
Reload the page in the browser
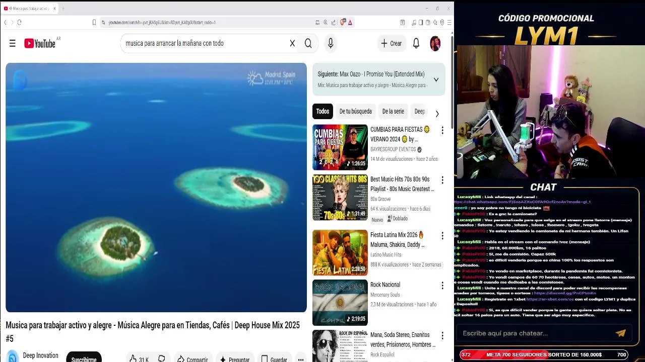19,22
